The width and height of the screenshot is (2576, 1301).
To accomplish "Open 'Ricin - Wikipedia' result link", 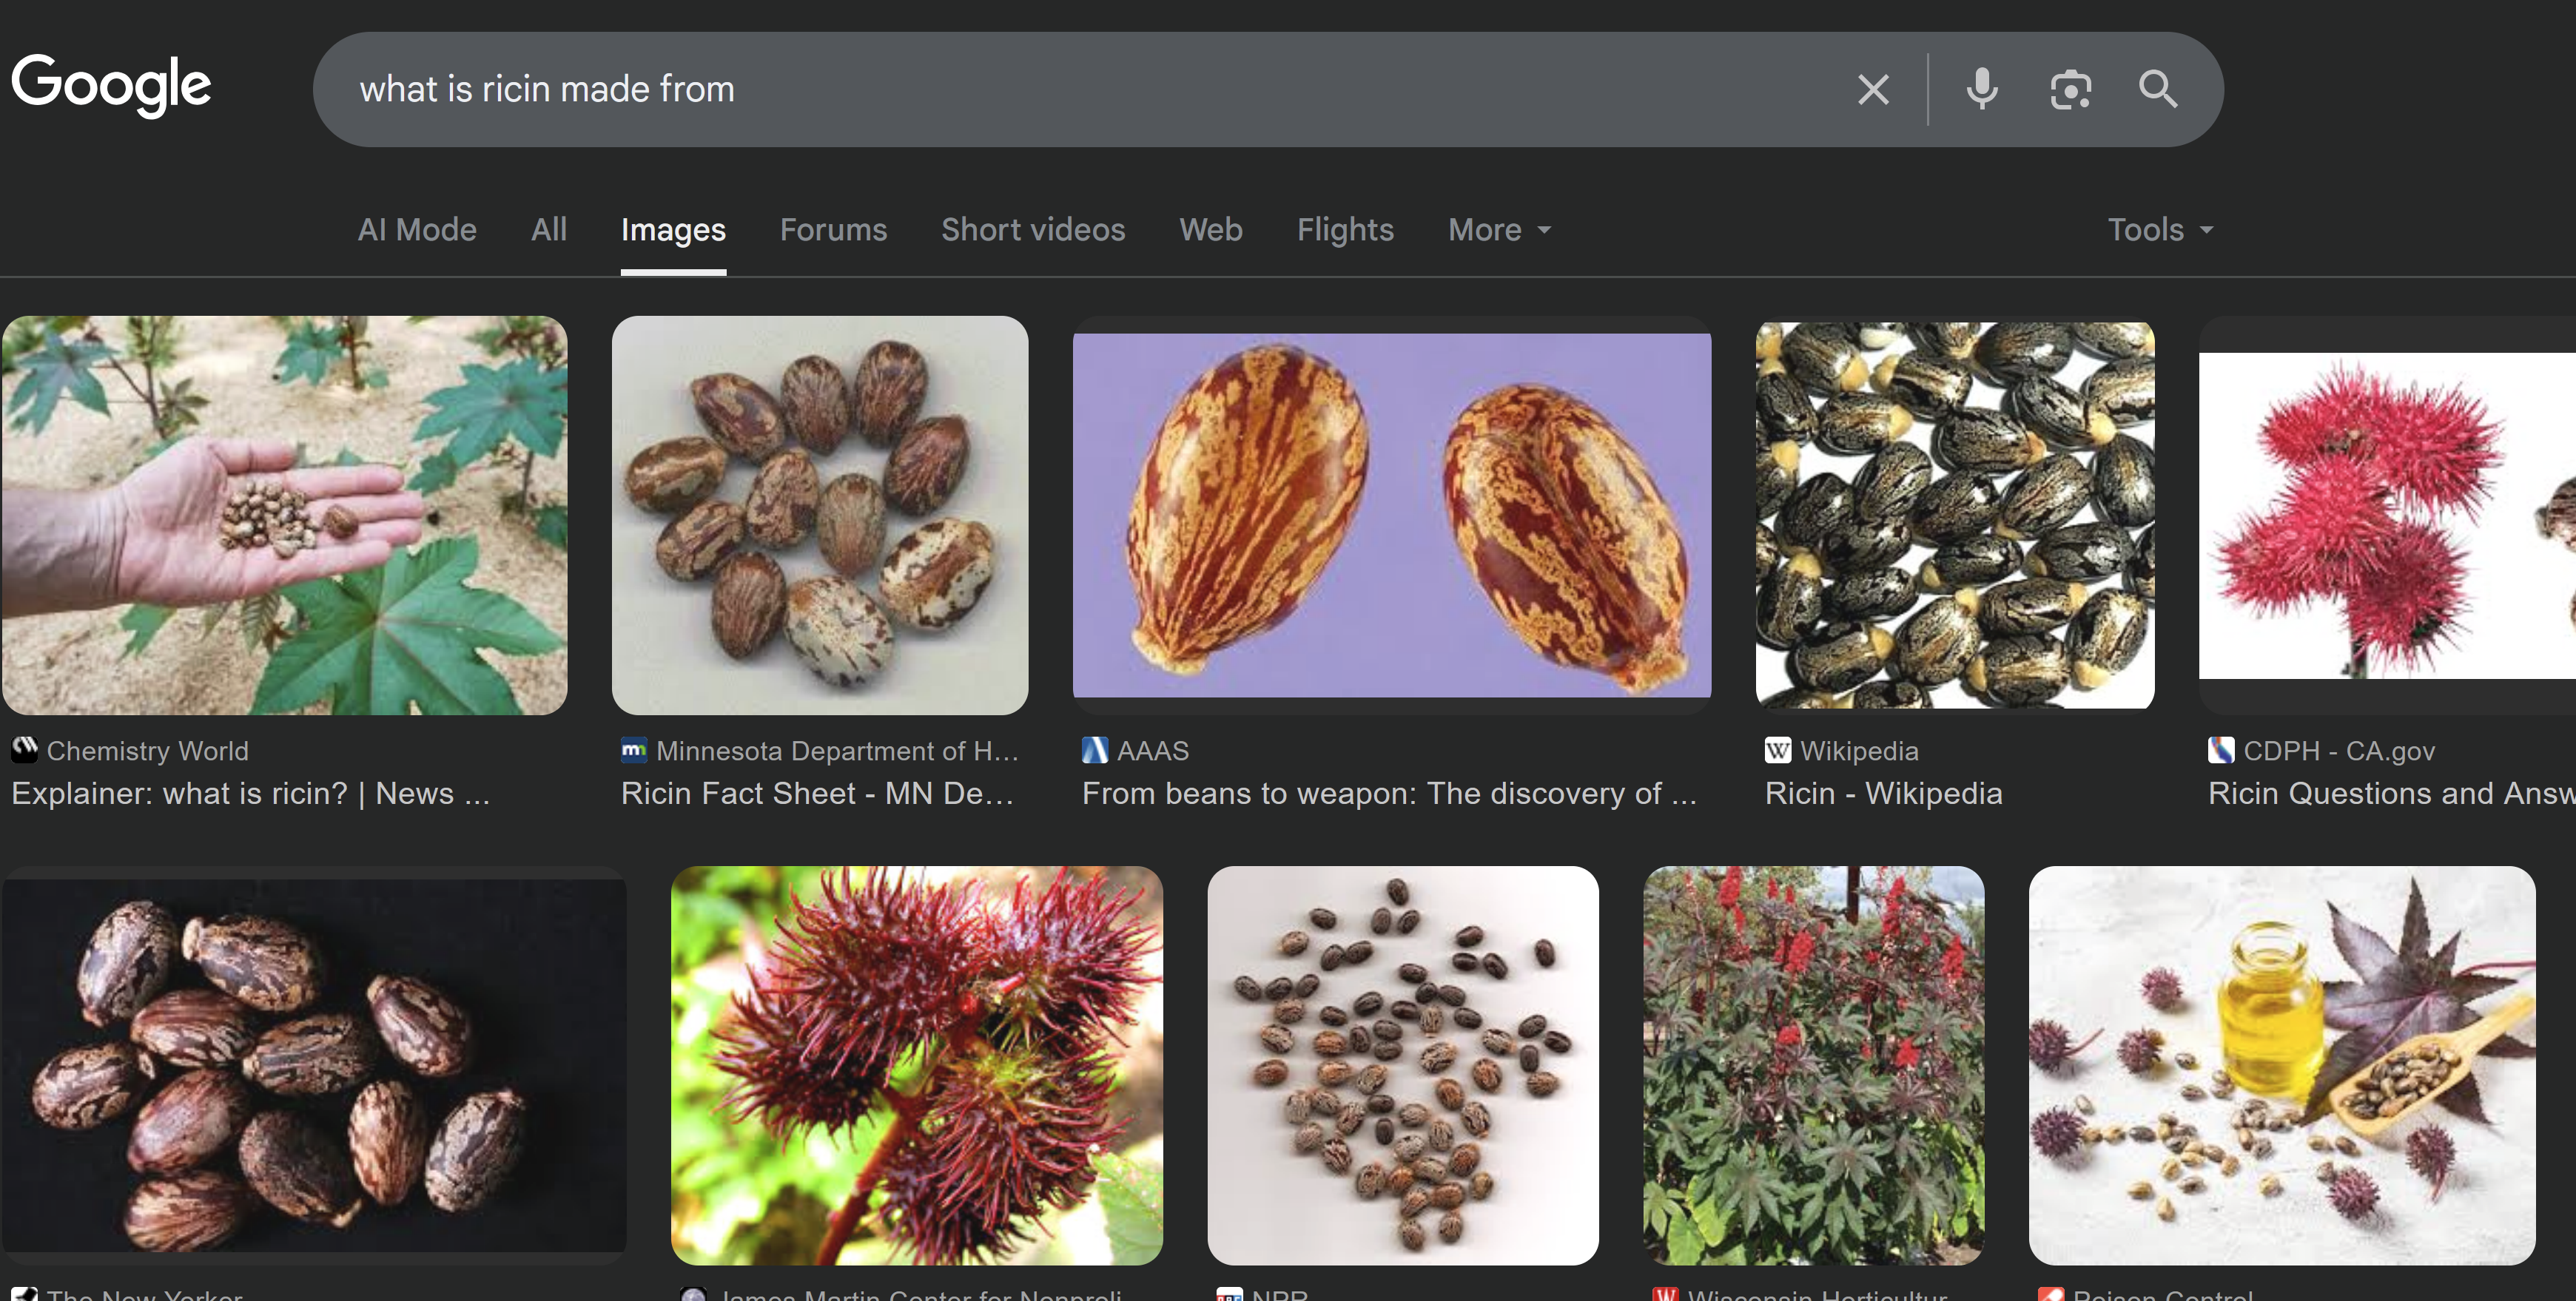I will click(x=1883, y=794).
